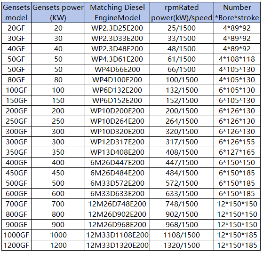Select the 600GF model cell

16,193
